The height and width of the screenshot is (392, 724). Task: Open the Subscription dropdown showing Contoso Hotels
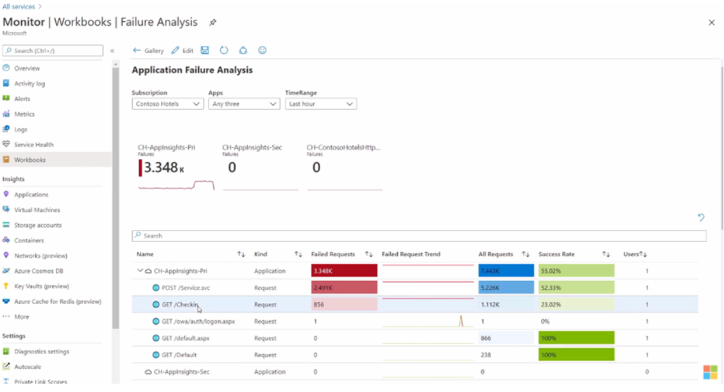point(168,104)
